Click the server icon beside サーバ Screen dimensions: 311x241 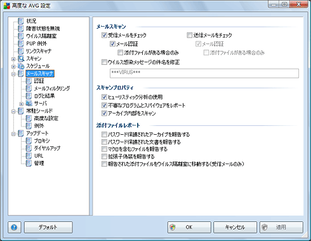[29, 104]
